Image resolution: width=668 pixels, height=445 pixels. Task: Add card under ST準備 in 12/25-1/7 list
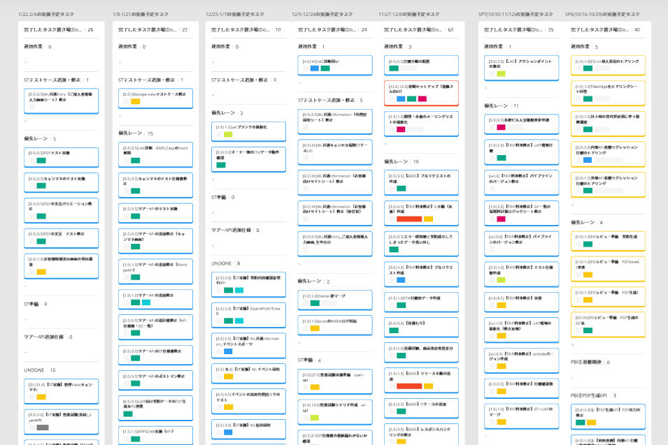(x=213, y=212)
